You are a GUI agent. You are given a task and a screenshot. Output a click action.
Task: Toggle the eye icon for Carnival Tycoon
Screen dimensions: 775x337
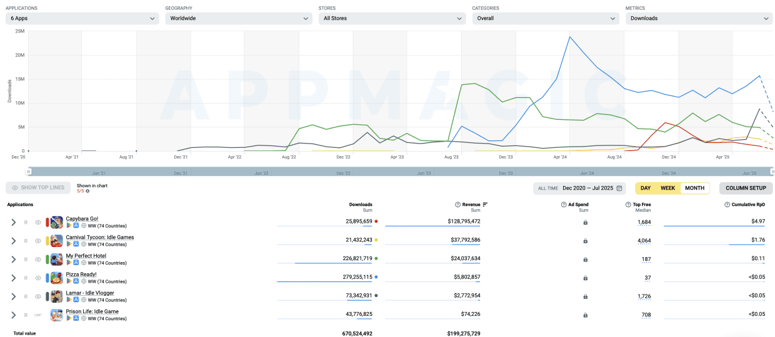[38, 241]
